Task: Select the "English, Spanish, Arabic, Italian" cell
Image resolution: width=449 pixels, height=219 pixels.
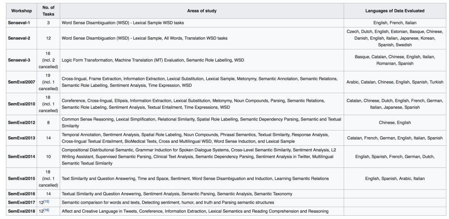Action: point(395,179)
